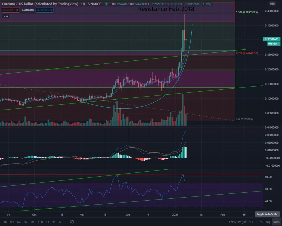Select the 5D date range
This screenshot has height=226, width=282.
(x=12, y=222)
